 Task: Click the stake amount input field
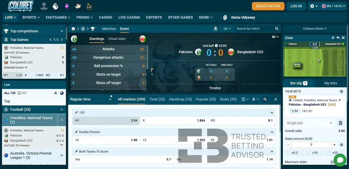pyautogui.click(x=311, y=145)
